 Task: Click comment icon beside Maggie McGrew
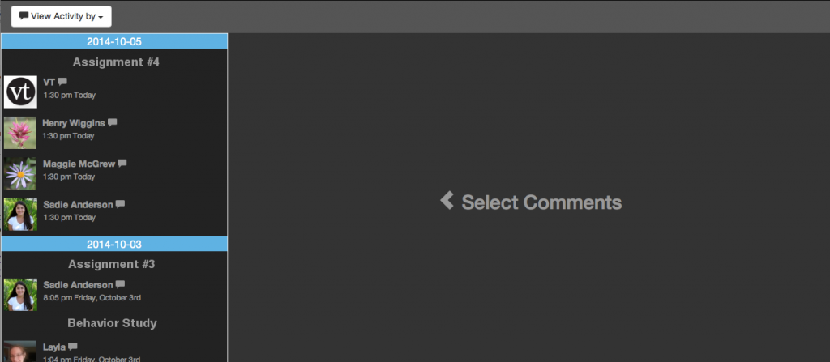(x=122, y=163)
